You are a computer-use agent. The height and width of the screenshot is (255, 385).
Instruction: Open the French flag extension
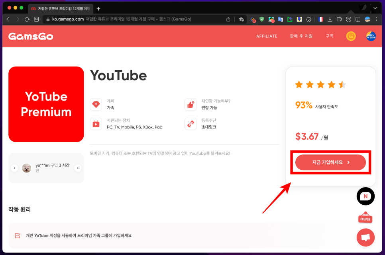coord(320,19)
